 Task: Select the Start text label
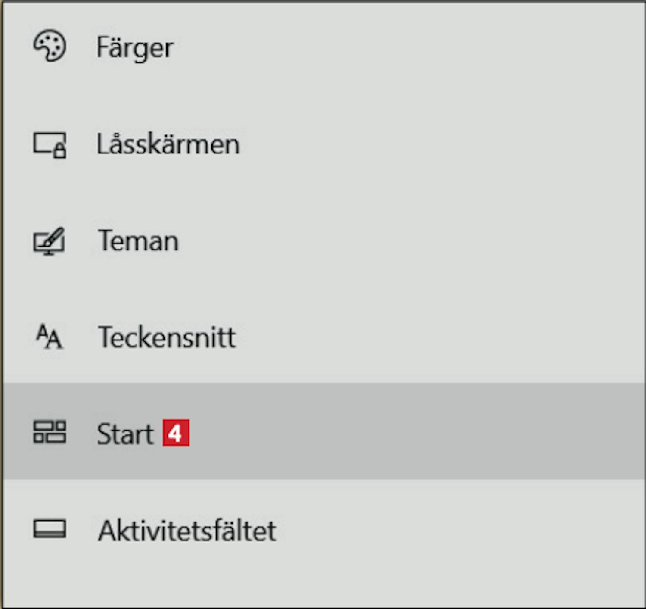(125, 434)
